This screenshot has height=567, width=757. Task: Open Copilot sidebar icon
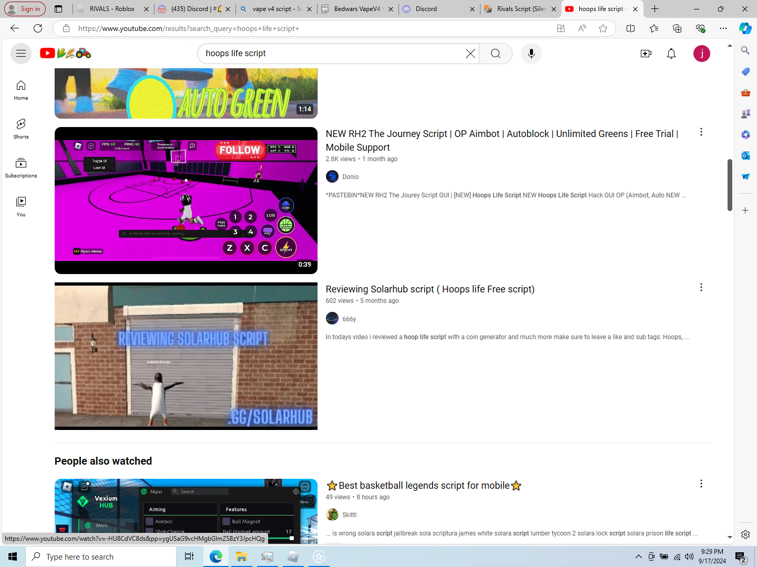[x=745, y=28]
